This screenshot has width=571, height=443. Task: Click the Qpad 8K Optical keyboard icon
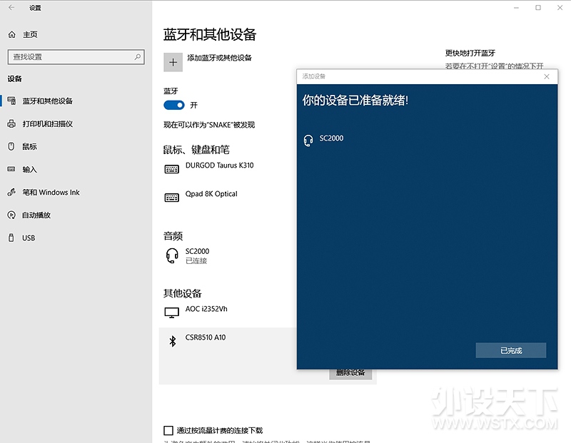(172, 198)
